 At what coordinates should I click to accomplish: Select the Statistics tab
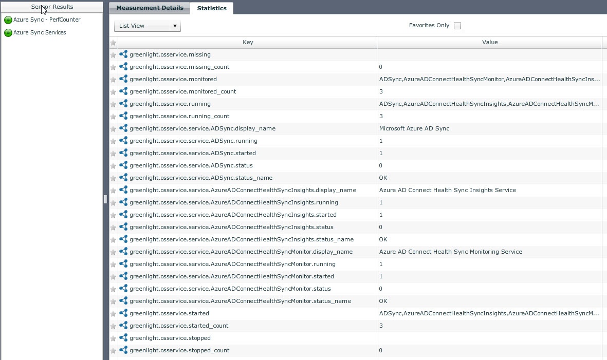point(212,8)
